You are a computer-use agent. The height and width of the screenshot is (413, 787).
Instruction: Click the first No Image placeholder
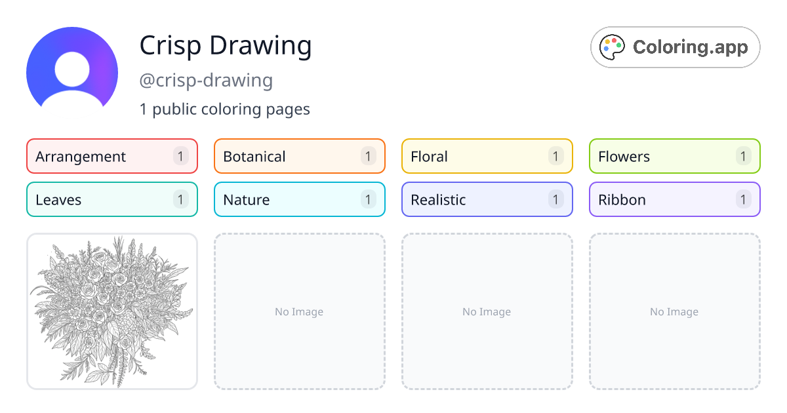[x=299, y=311]
